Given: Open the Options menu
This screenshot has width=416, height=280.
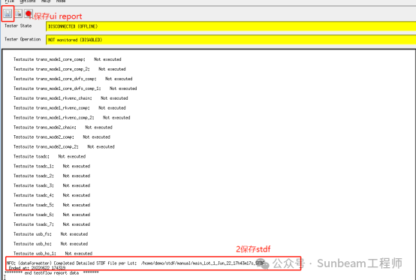Looking at the screenshot, I should tap(28, 2).
